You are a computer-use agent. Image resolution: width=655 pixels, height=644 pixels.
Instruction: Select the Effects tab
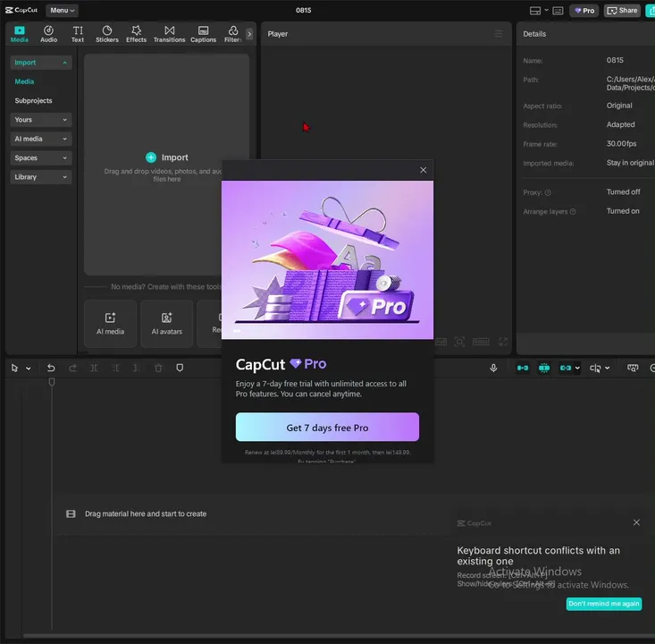click(x=136, y=34)
